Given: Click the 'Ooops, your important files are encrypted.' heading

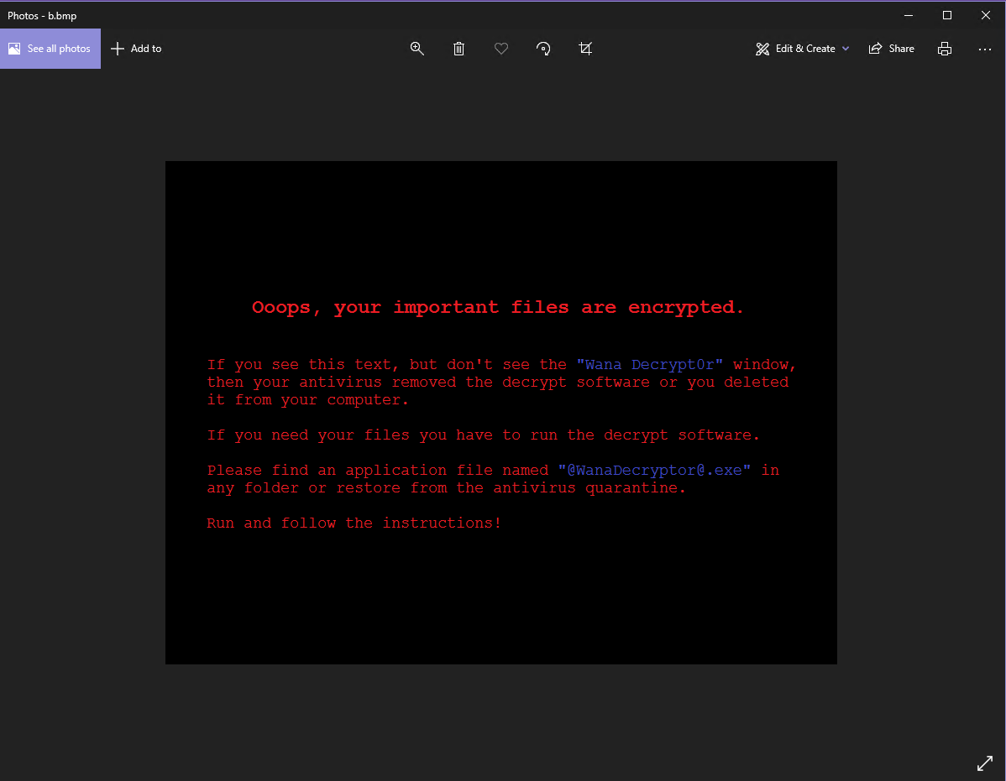Looking at the screenshot, I should [498, 308].
